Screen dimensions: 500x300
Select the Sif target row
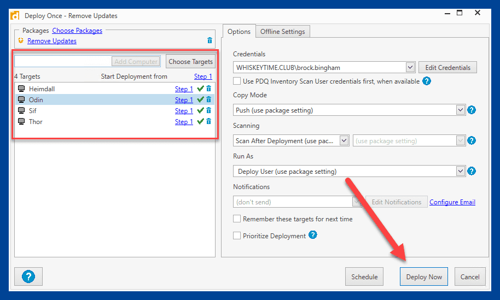[x=115, y=110]
